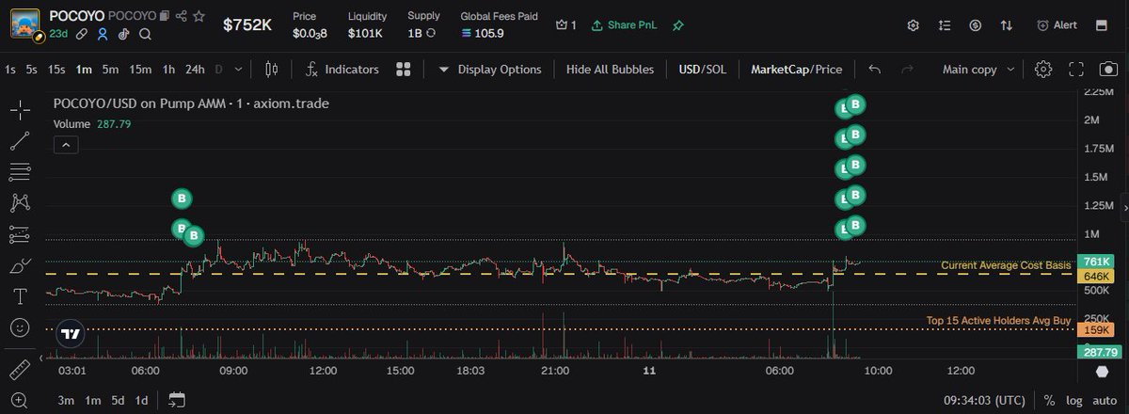This screenshot has height=414, width=1129.
Task: Select the crosshair cursor tool
Action: coord(20,110)
